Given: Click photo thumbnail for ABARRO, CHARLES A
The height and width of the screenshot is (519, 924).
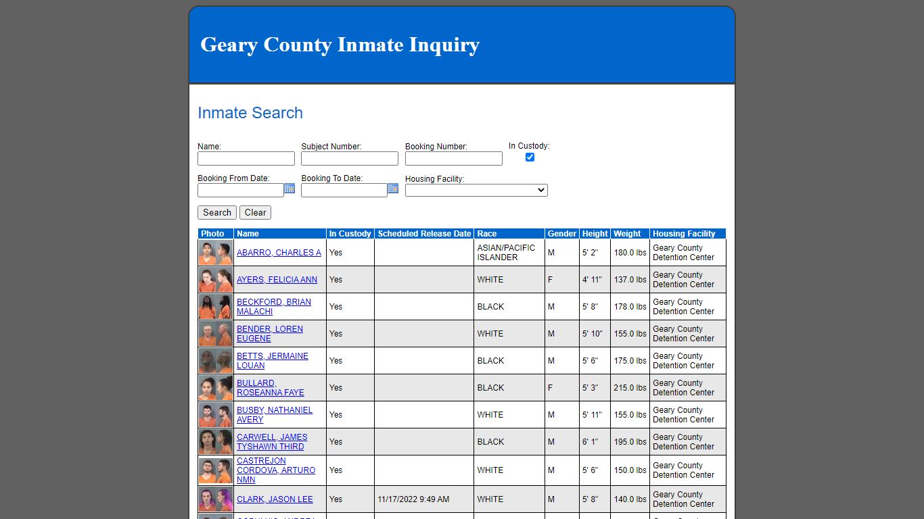Looking at the screenshot, I should (x=216, y=253).
